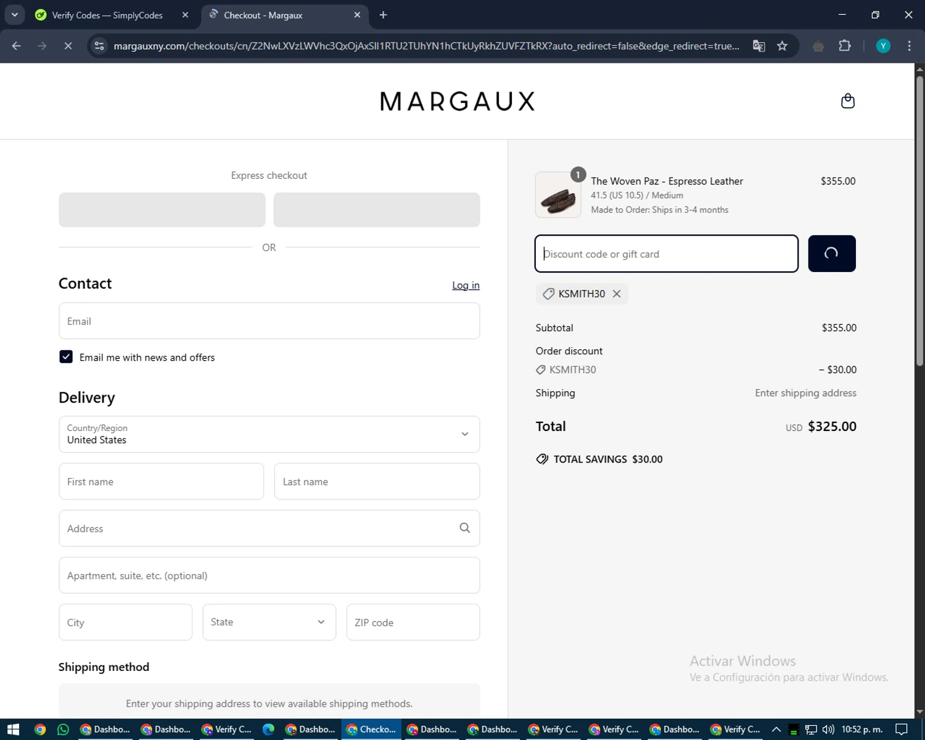The width and height of the screenshot is (925, 740).
Task: Click the TOTAL SAVINGS $30.00 text
Action: tap(607, 459)
